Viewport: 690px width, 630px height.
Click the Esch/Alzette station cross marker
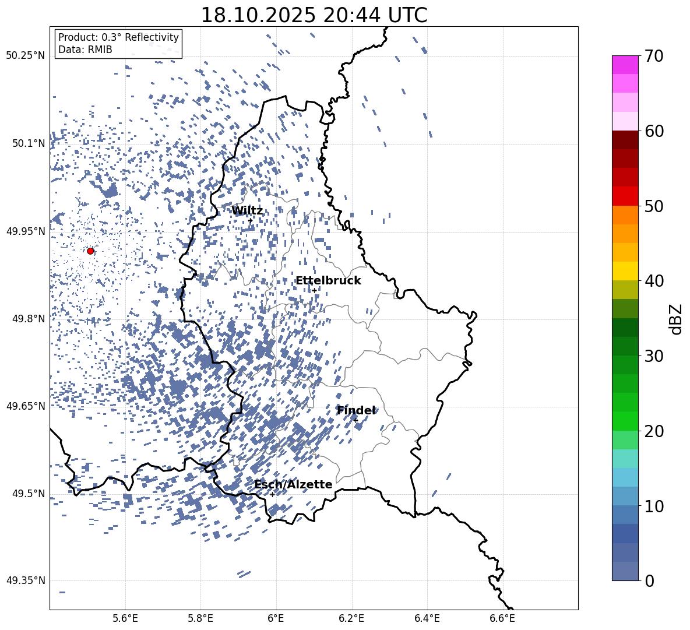pyautogui.click(x=272, y=494)
